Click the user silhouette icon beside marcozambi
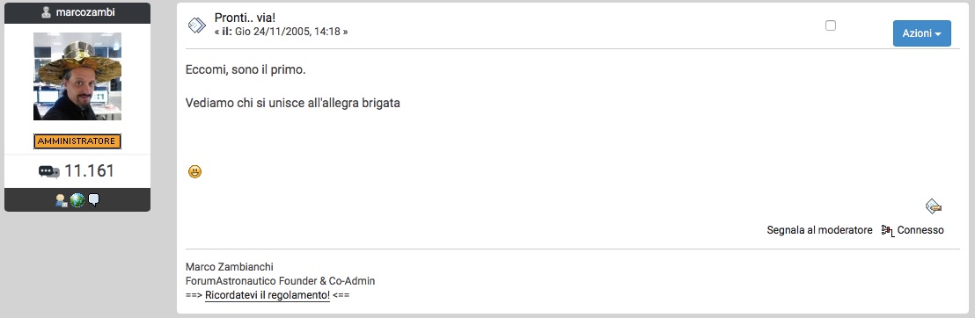This screenshot has width=975, height=318. click(46, 12)
